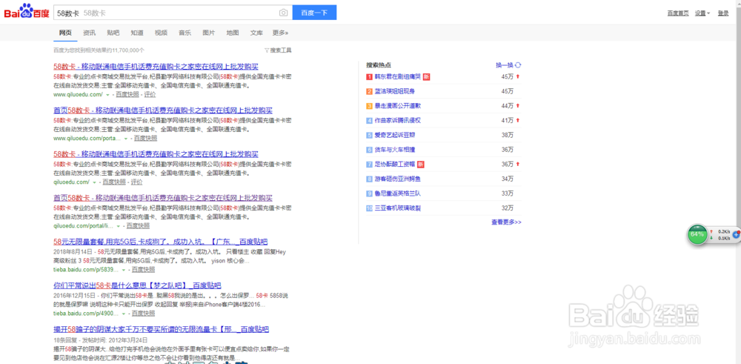The height and width of the screenshot is (364, 741).
Task: Expand dropdown arrow after tieba.baidu.com/p/5839... URL
Action: 123,269
